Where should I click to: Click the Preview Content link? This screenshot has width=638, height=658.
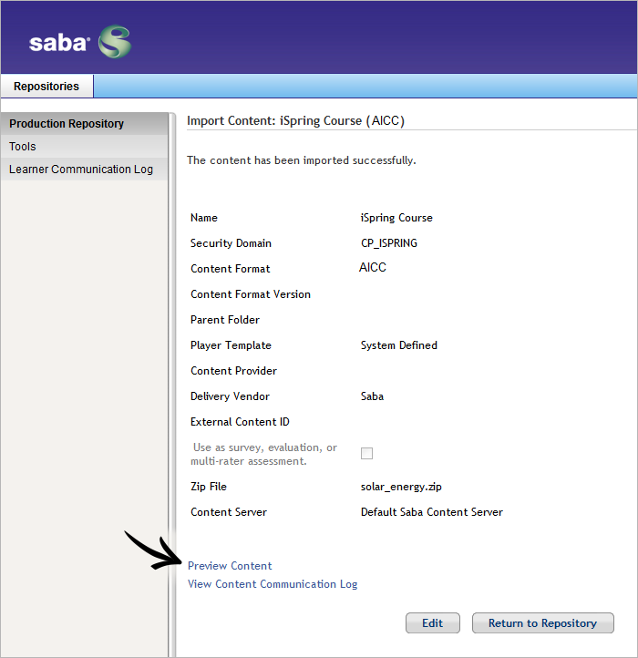click(230, 566)
